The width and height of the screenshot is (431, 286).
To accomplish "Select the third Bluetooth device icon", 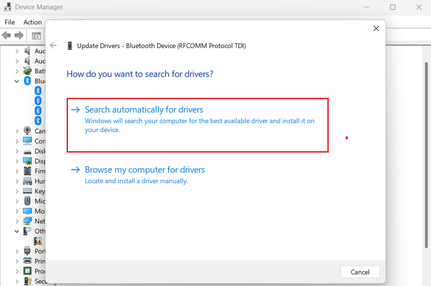I will [x=38, y=111].
